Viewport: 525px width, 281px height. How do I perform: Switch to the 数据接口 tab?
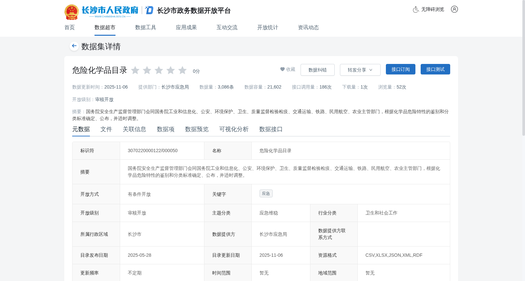271,129
